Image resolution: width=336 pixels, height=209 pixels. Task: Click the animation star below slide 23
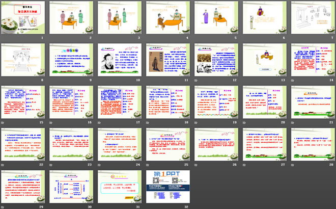[x=51, y=165]
